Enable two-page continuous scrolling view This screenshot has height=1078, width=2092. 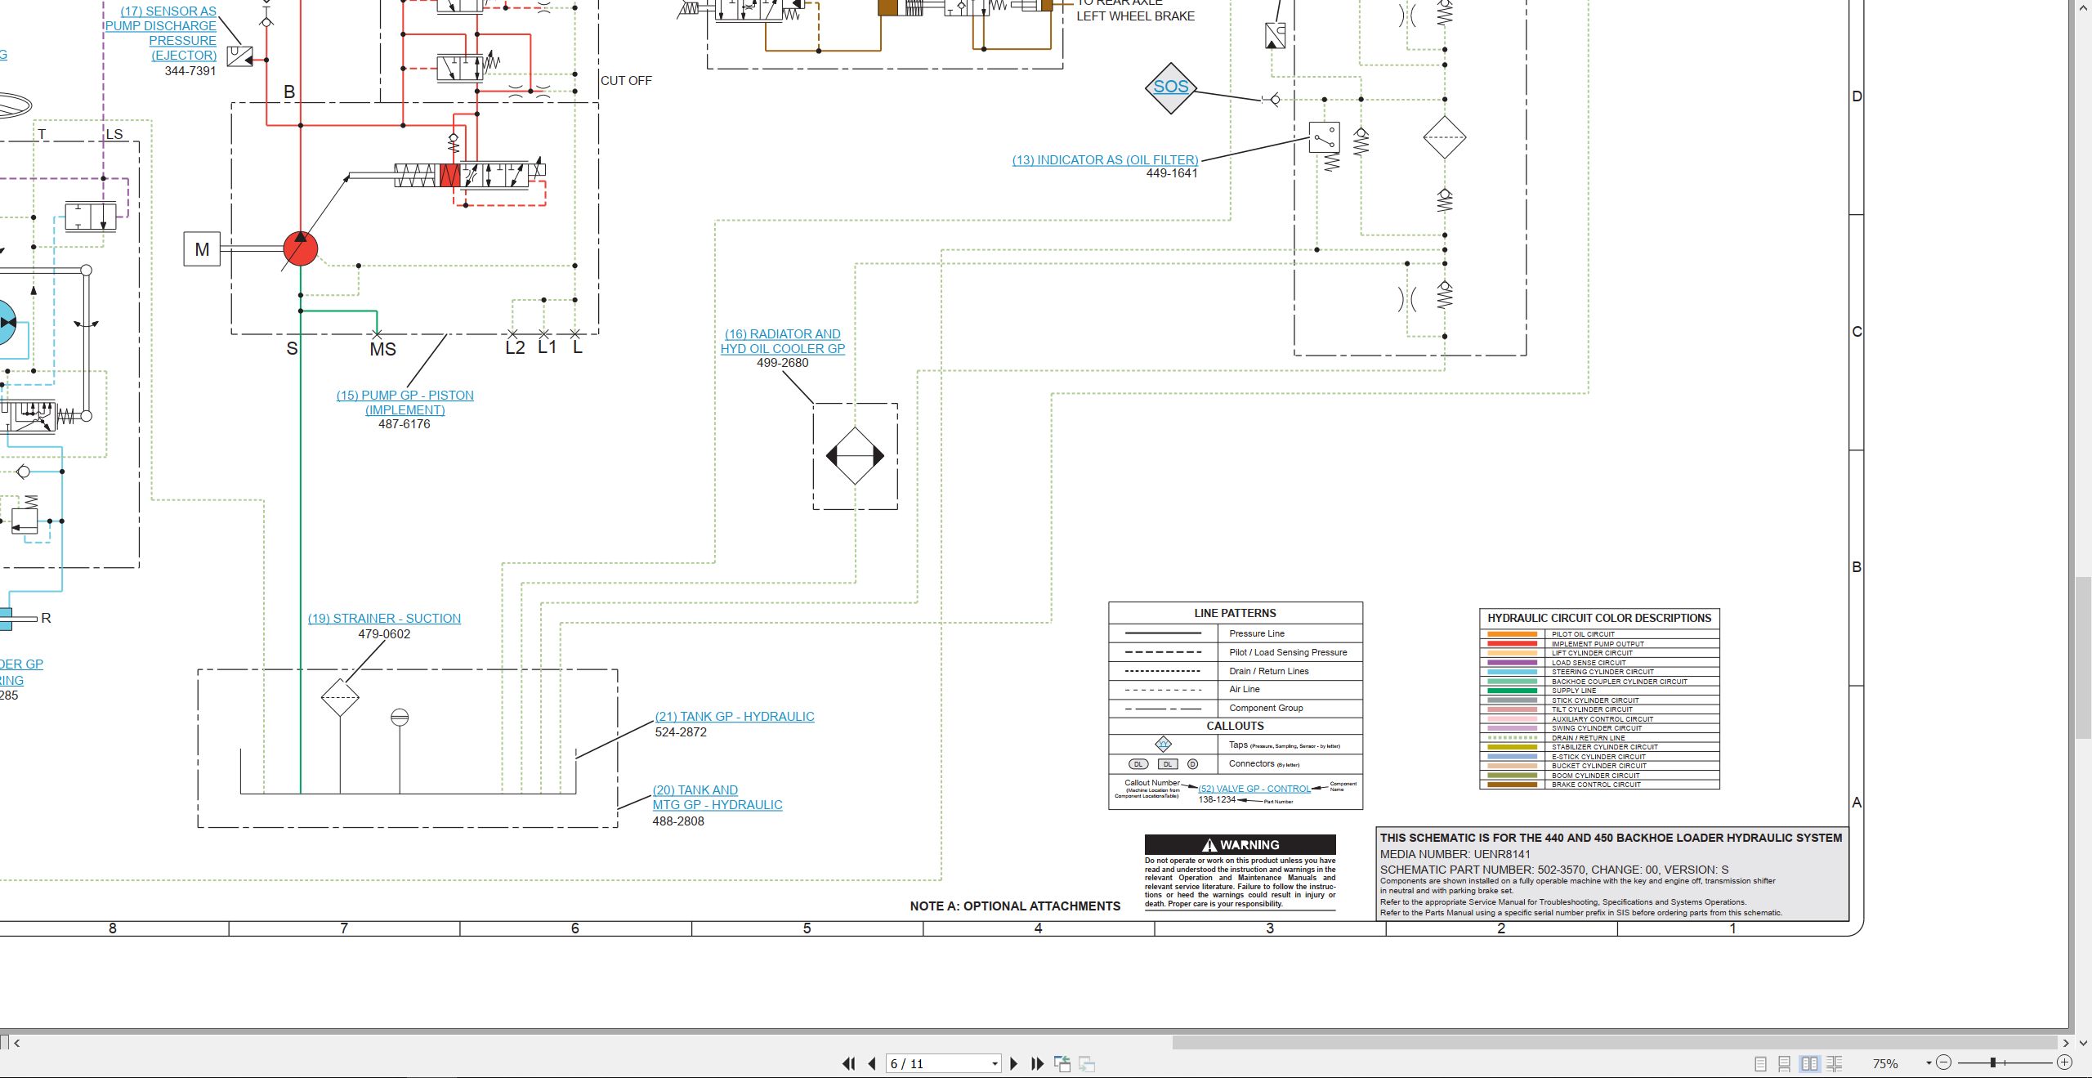tap(1835, 1063)
